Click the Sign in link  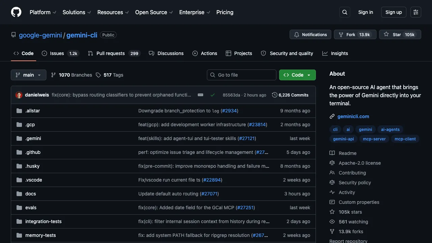[x=366, y=12]
